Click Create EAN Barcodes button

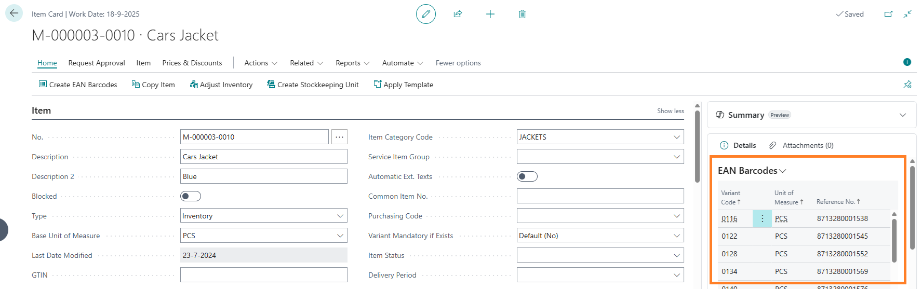tap(78, 85)
